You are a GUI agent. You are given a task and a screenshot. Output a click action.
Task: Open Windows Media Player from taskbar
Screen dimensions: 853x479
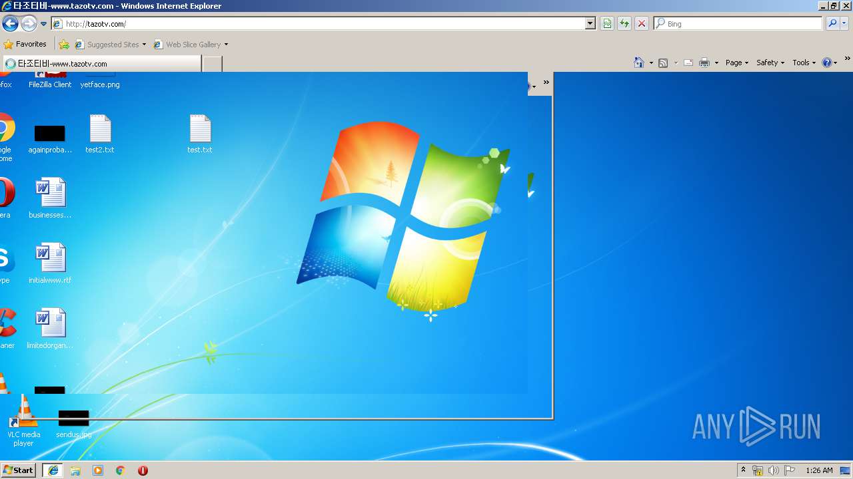[x=98, y=470]
